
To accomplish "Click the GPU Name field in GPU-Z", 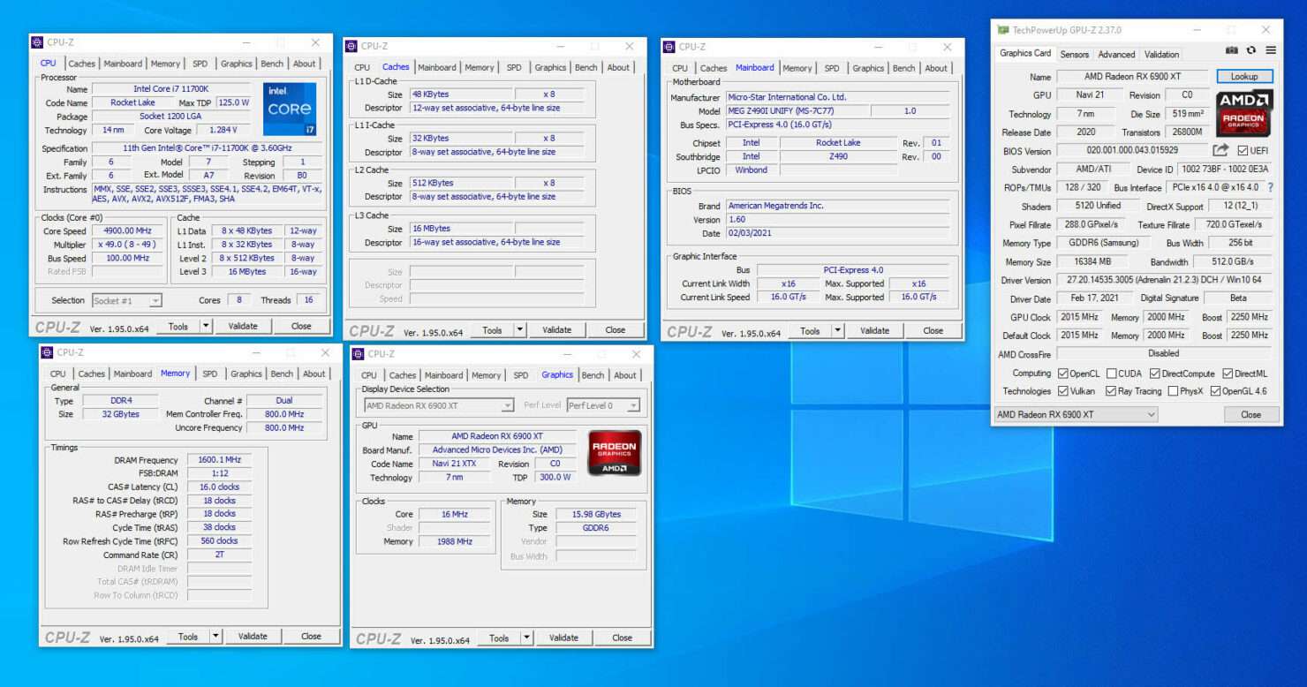I will click(1132, 77).
